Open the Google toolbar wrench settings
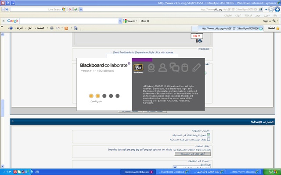Viewport: 281px width, 175px height. click(274, 21)
